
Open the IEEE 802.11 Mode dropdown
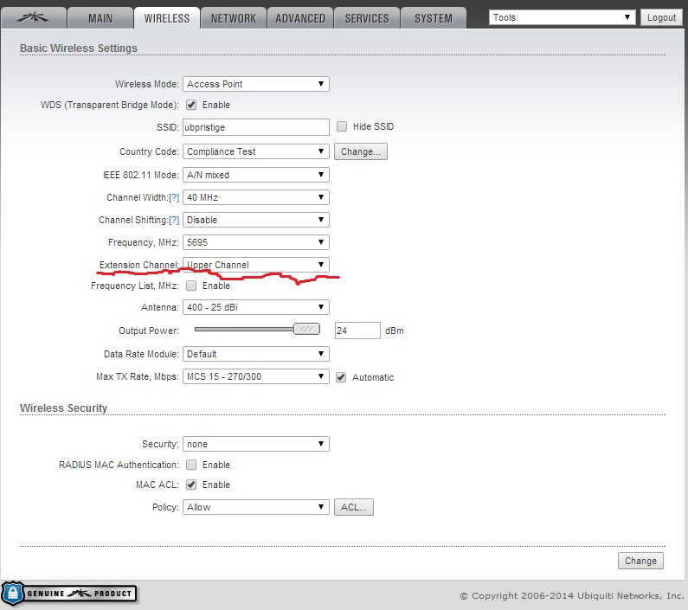[256, 175]
